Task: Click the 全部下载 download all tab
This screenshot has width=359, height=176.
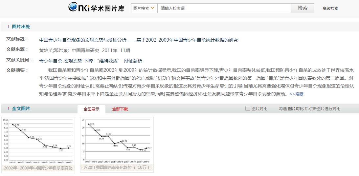Action: (120, 109)
